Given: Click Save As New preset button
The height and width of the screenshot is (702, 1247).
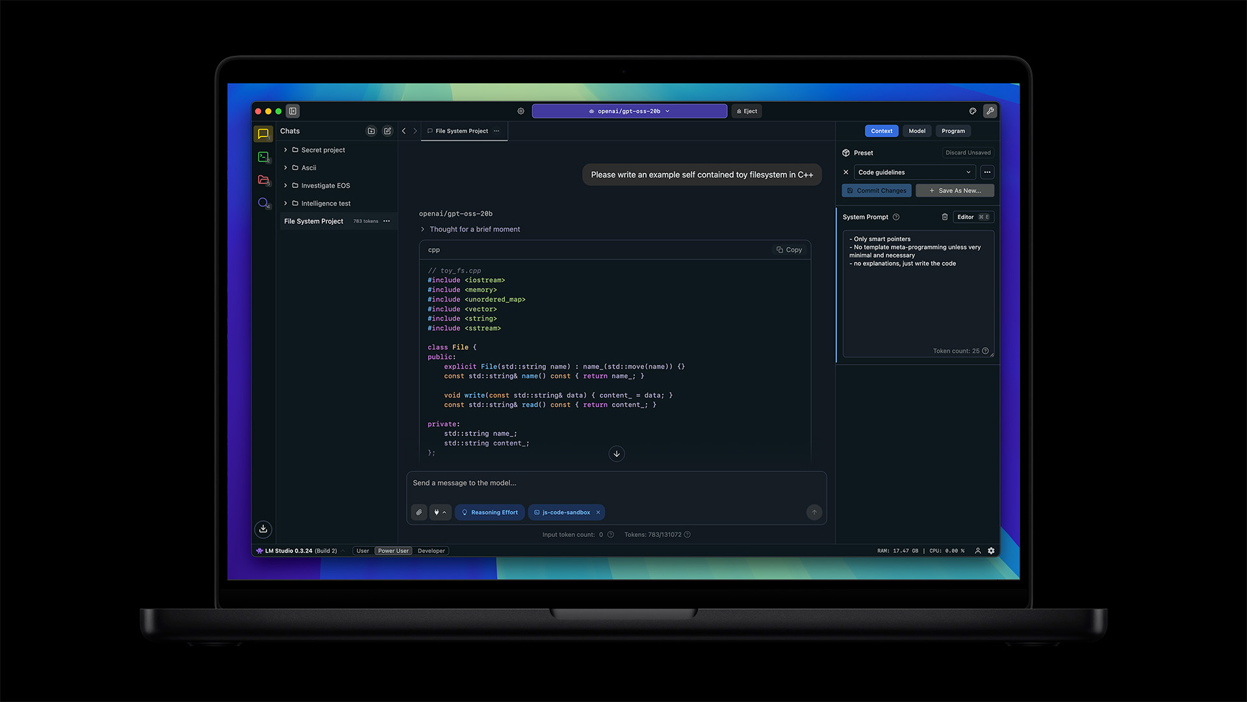Looking at the screenshot, I should coord(955,190).
